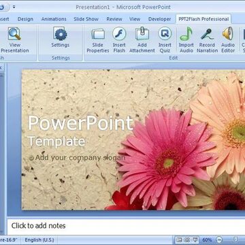Click the Settings group label
Viewport: 245px width, 245px height.
[x=61, y=58]
